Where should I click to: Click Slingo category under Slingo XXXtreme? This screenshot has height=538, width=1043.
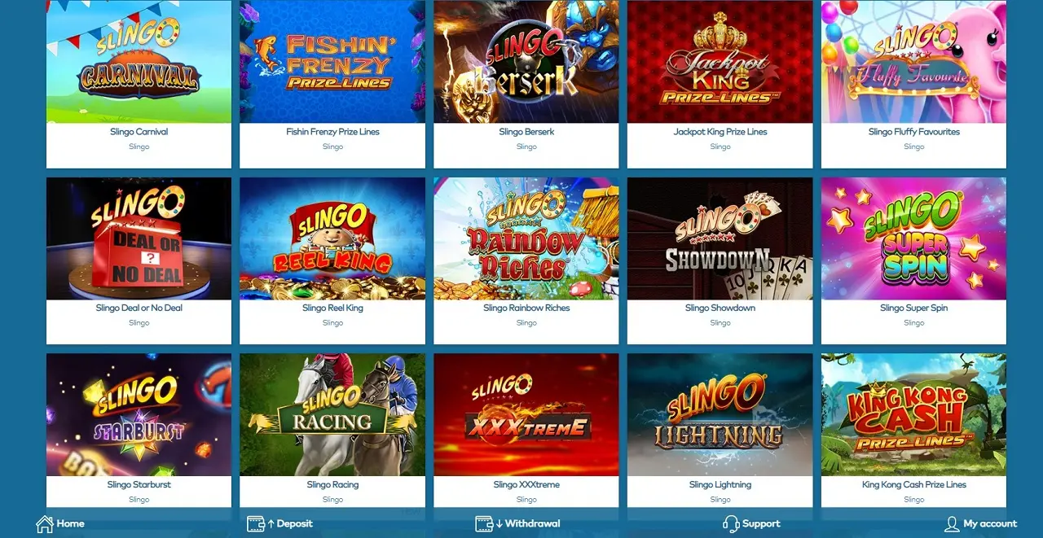pyautogui.click(x=526, y=500)
